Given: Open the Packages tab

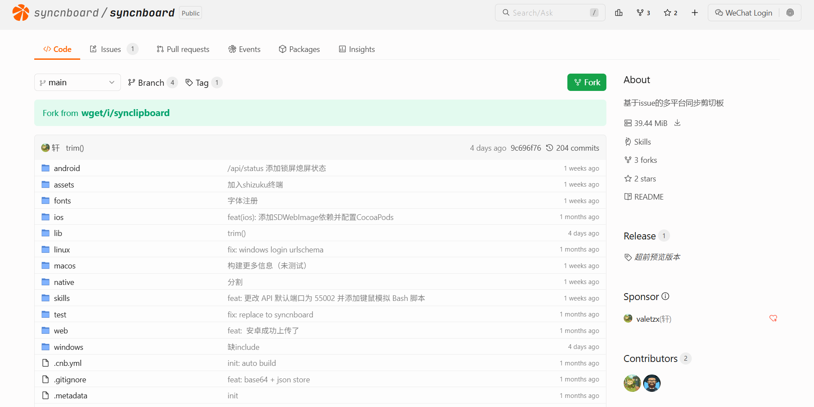Looking at the screenshot, I should (x=299, y=49).
